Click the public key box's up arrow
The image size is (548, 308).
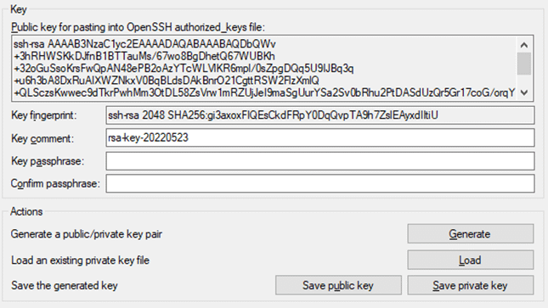click(524, 45)
